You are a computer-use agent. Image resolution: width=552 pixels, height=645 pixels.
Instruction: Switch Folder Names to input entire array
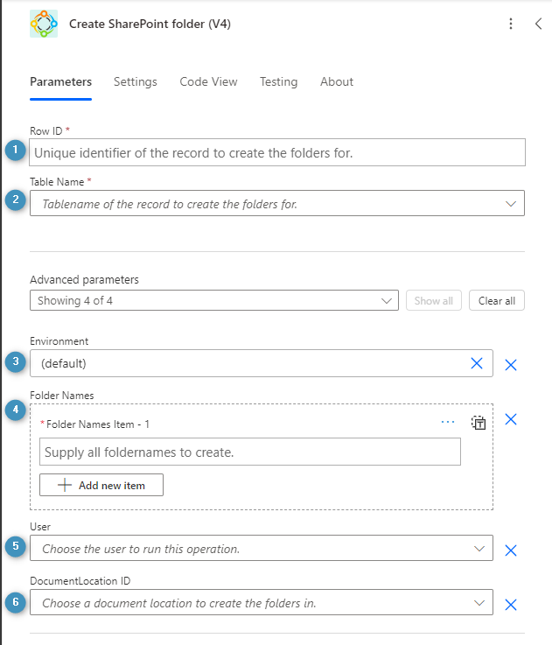(479, 423)
